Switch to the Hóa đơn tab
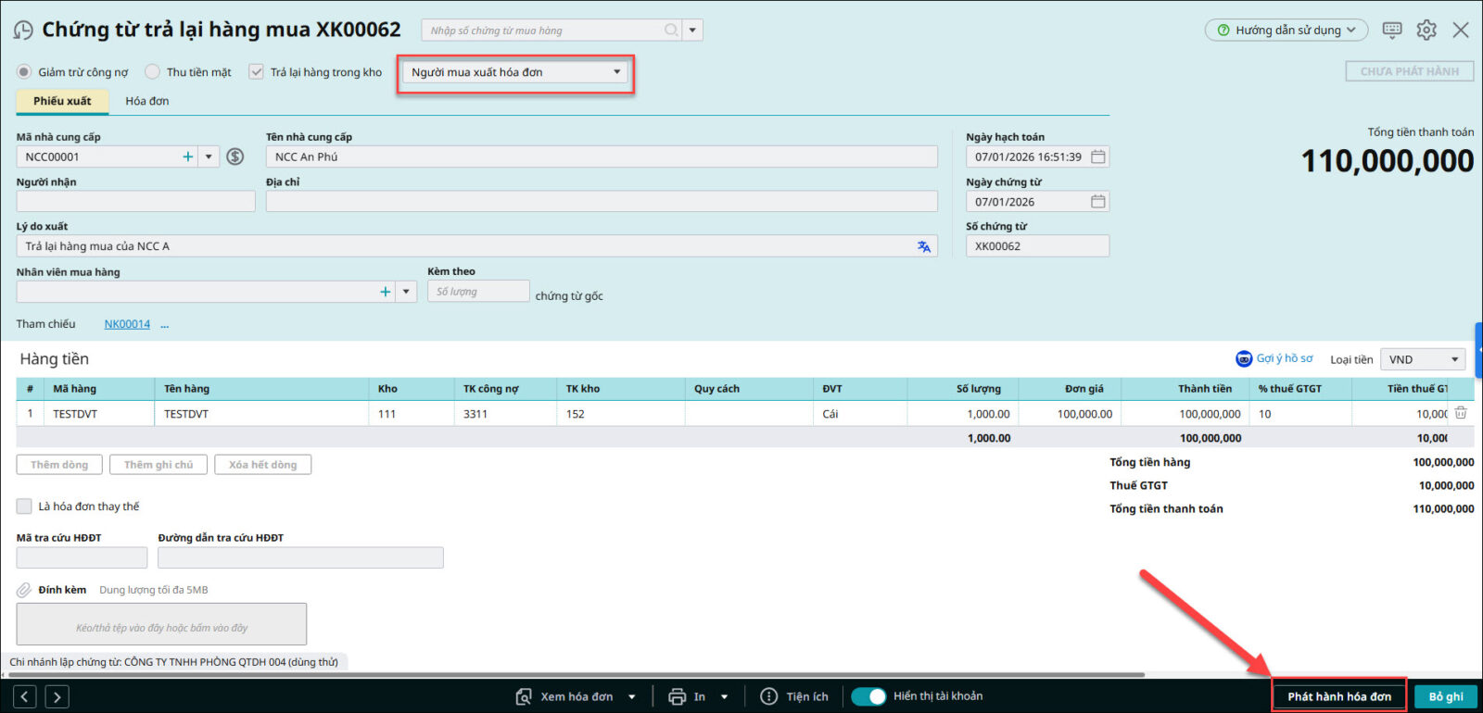Image resolution: width=1483 pixels, height=713 pixels. 147,101
